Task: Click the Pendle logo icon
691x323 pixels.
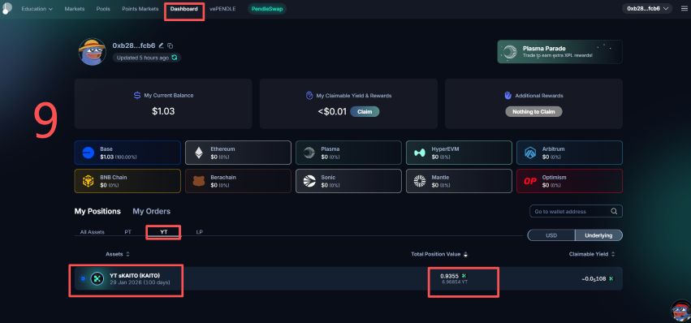Action: pos(6,7)
